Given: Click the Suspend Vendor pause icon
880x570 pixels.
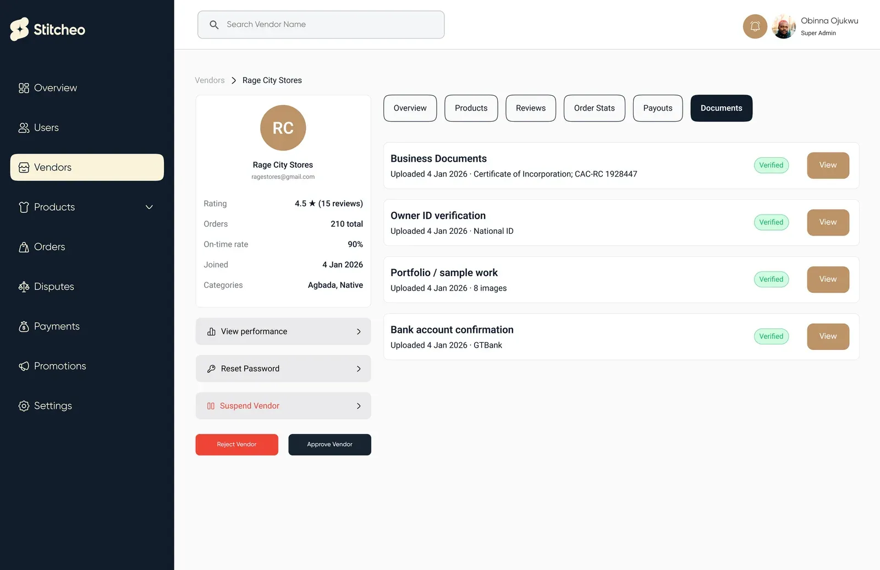Looking at the screenshot, I should pyautogui.click(x=211, y=406).
